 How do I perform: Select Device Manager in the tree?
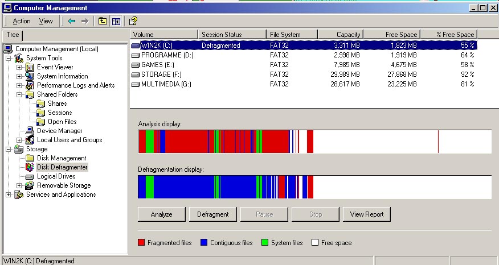pyautogui.click(x=59, y=131)
